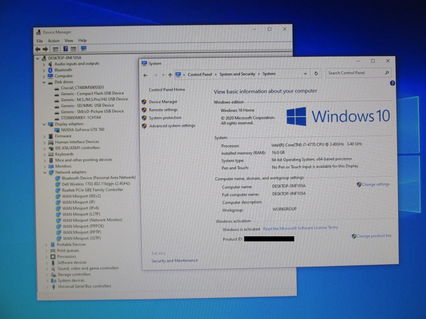This screenshot has width=426, height=319.
Task: Click the Back arrow in Device Manager toolbar
Action: click(38, 49)
